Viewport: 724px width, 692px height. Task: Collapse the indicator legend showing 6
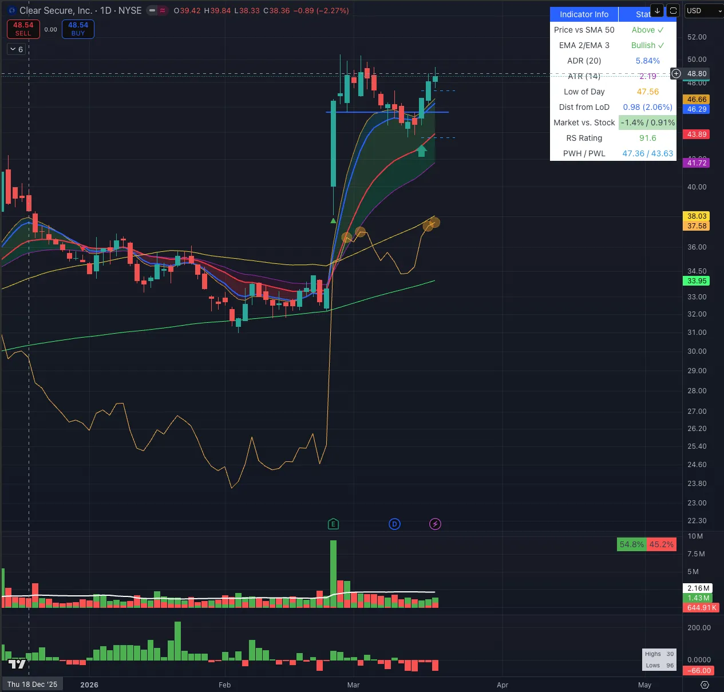point(17,49)
